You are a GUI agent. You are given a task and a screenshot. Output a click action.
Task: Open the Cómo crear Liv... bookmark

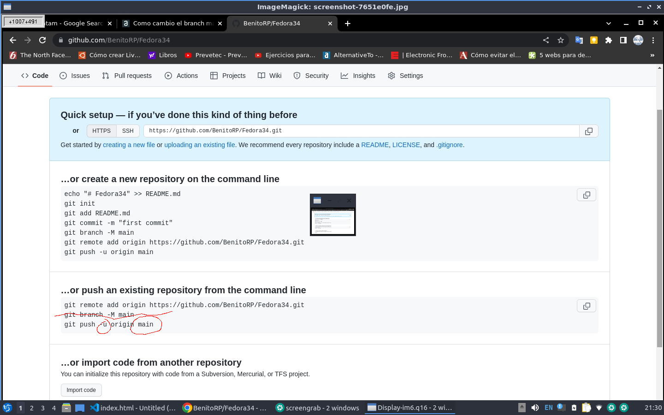(x=109, y=55)
